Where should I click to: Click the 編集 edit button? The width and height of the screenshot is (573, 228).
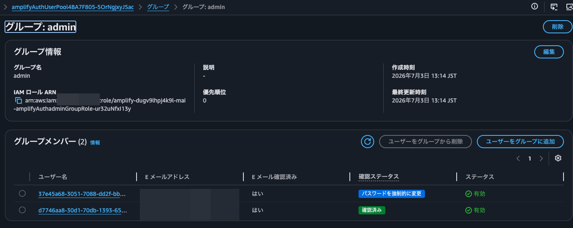coord(549,52)
